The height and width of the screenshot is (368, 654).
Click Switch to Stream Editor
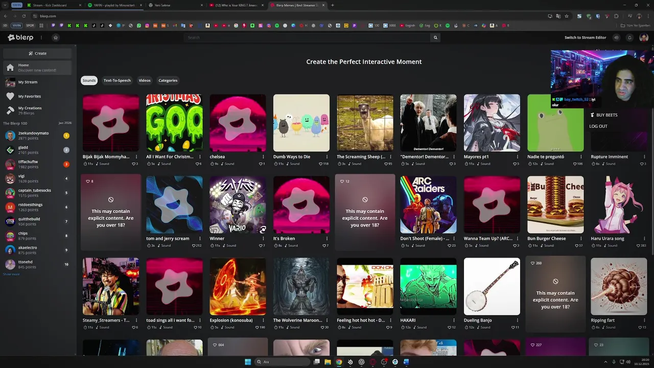tap(585, 37)
